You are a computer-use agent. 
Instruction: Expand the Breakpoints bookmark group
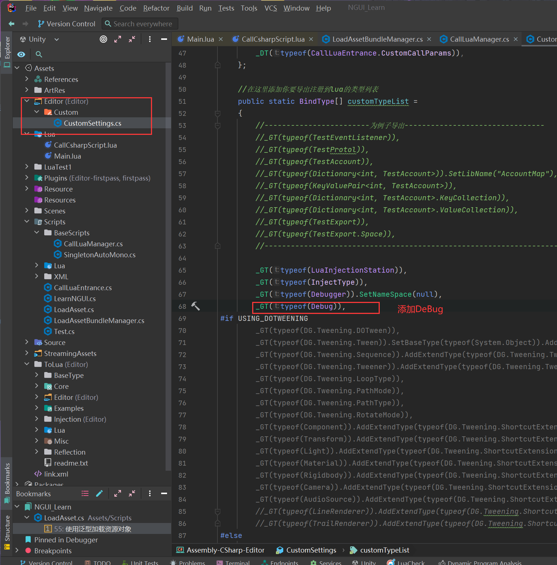tap(17, 550)
